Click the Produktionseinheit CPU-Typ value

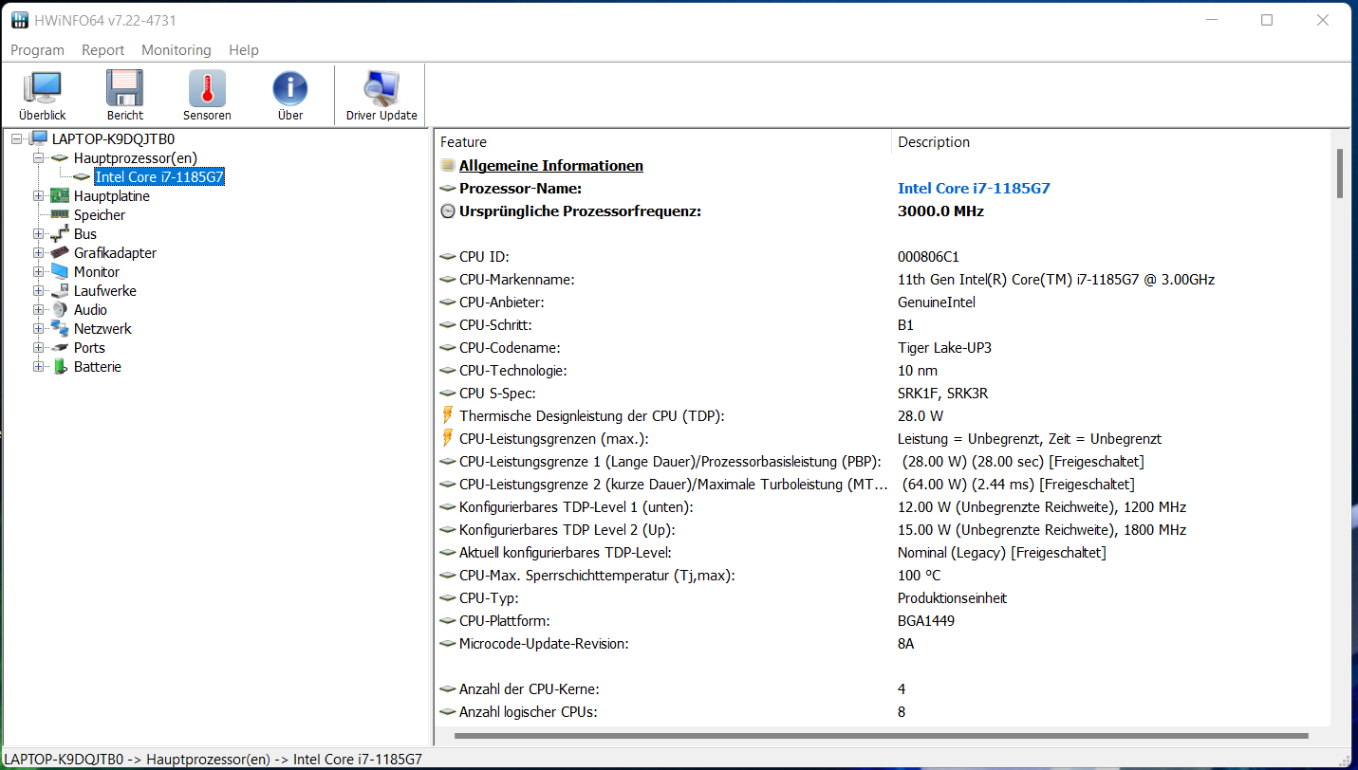point(953,598)
